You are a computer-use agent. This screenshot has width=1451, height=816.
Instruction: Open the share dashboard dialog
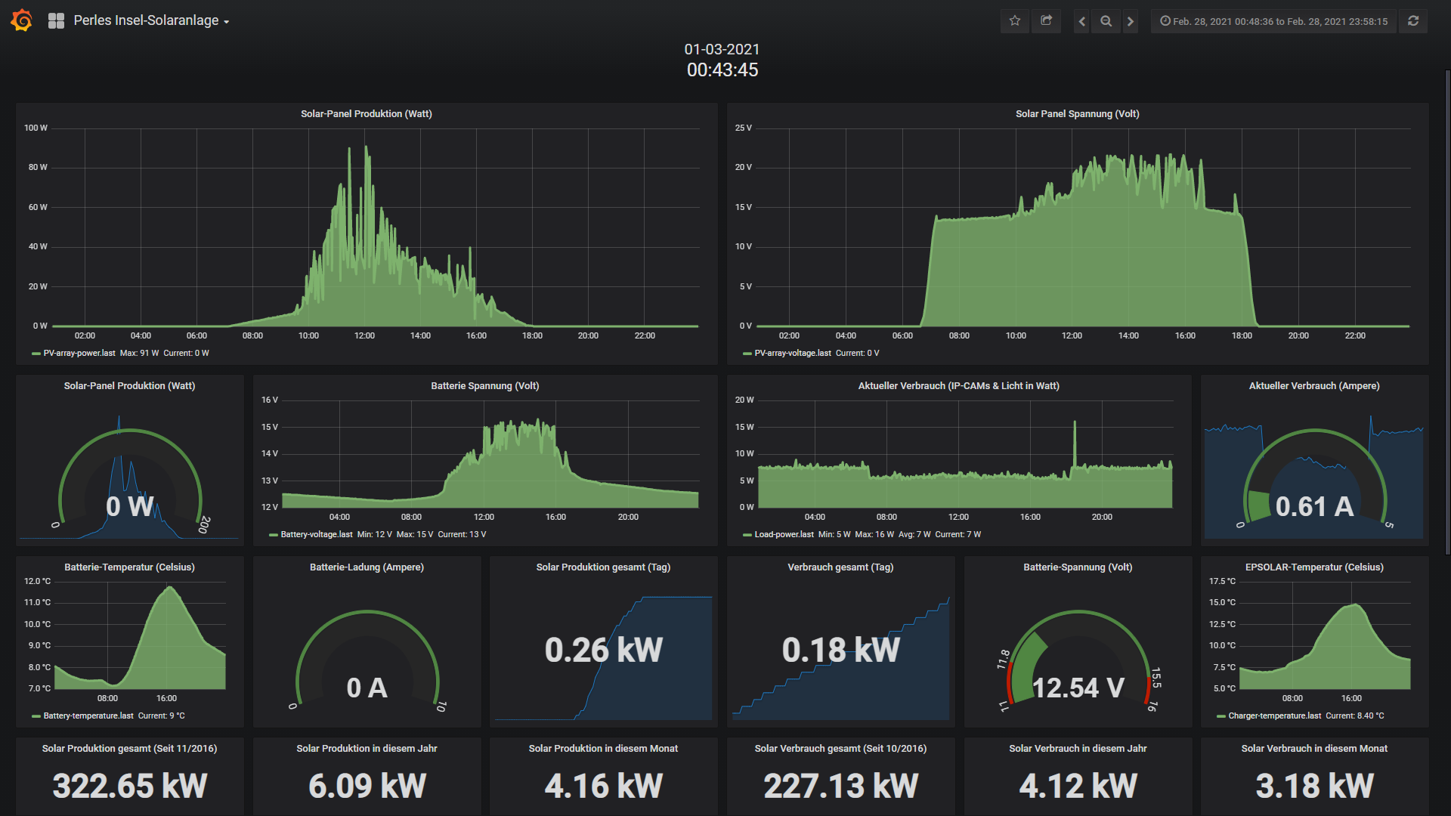click(1047, 21)
